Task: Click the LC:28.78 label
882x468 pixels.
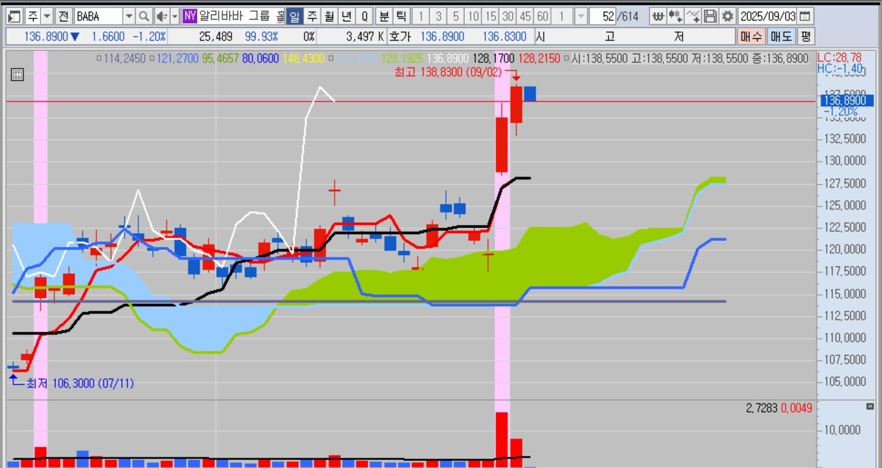Action: [x=839, y=58]
